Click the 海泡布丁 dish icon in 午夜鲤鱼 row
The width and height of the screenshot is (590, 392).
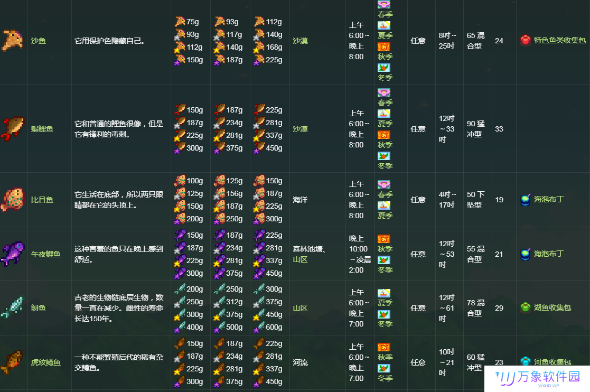pyautogui.click(x=525, y=254)
